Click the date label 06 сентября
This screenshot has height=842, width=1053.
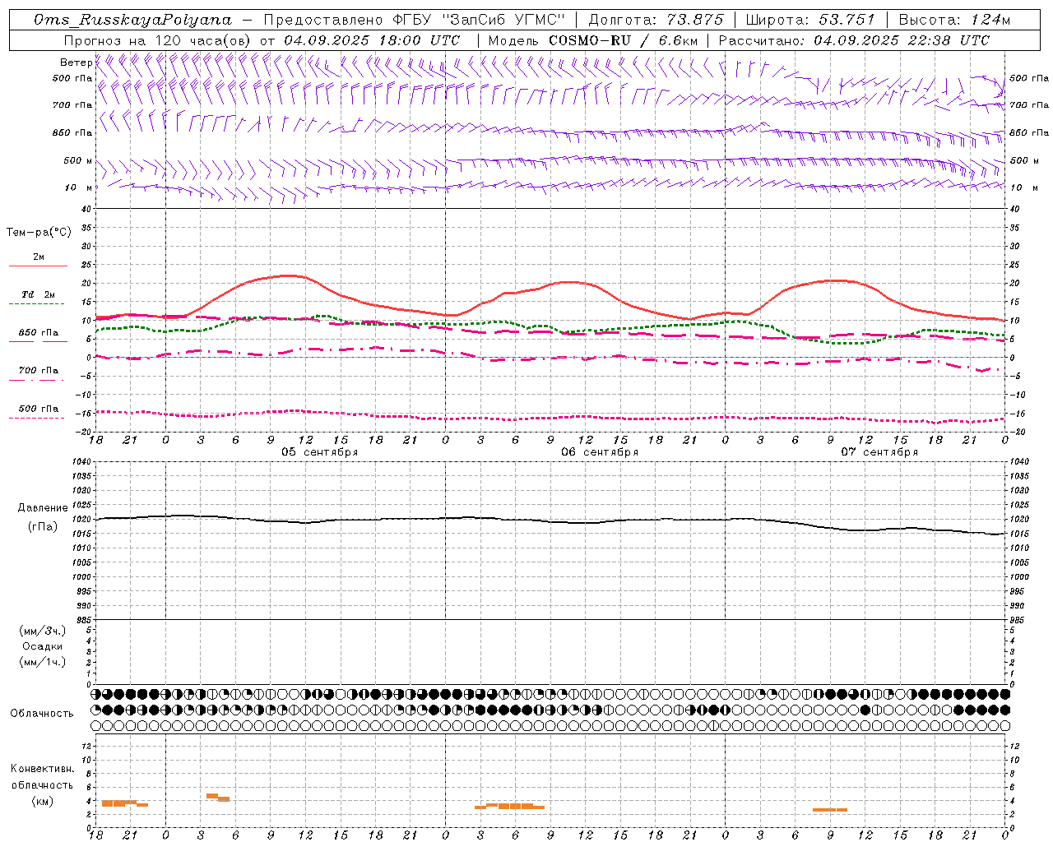tap(600, 452)
